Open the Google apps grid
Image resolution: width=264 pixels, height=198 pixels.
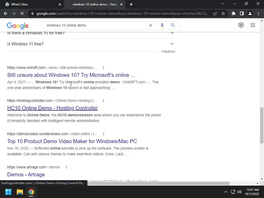[253, 25]
